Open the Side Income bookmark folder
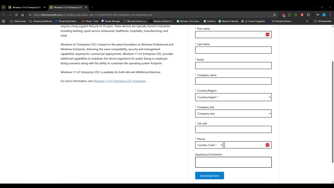 tap(18, 21)
